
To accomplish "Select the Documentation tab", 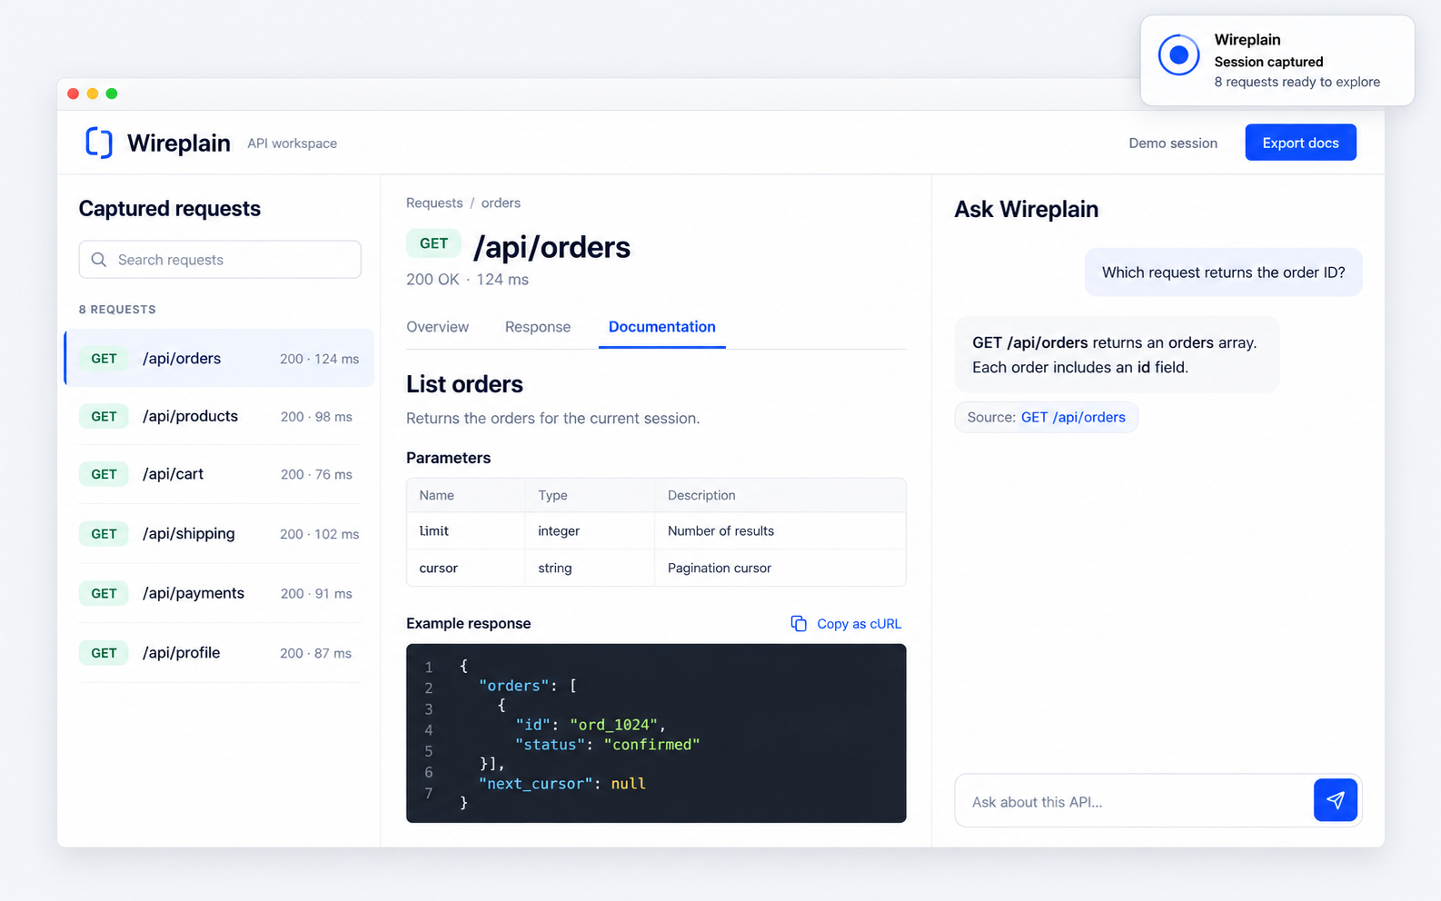I will [x=662, y=327].
